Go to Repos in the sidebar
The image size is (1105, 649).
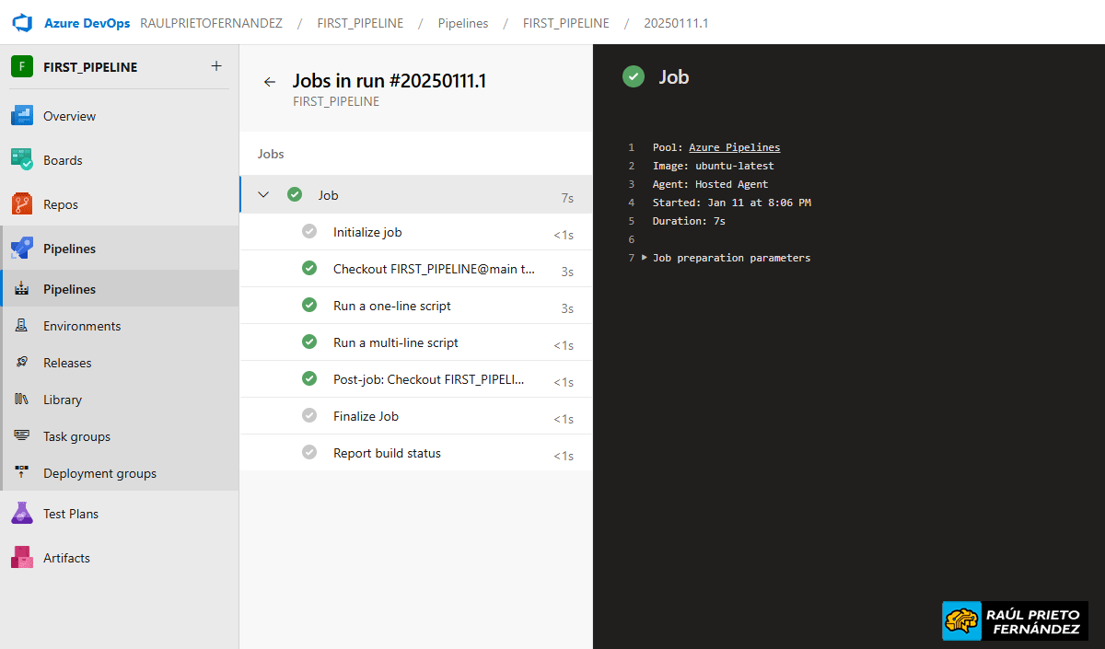(x=61, y=204)
